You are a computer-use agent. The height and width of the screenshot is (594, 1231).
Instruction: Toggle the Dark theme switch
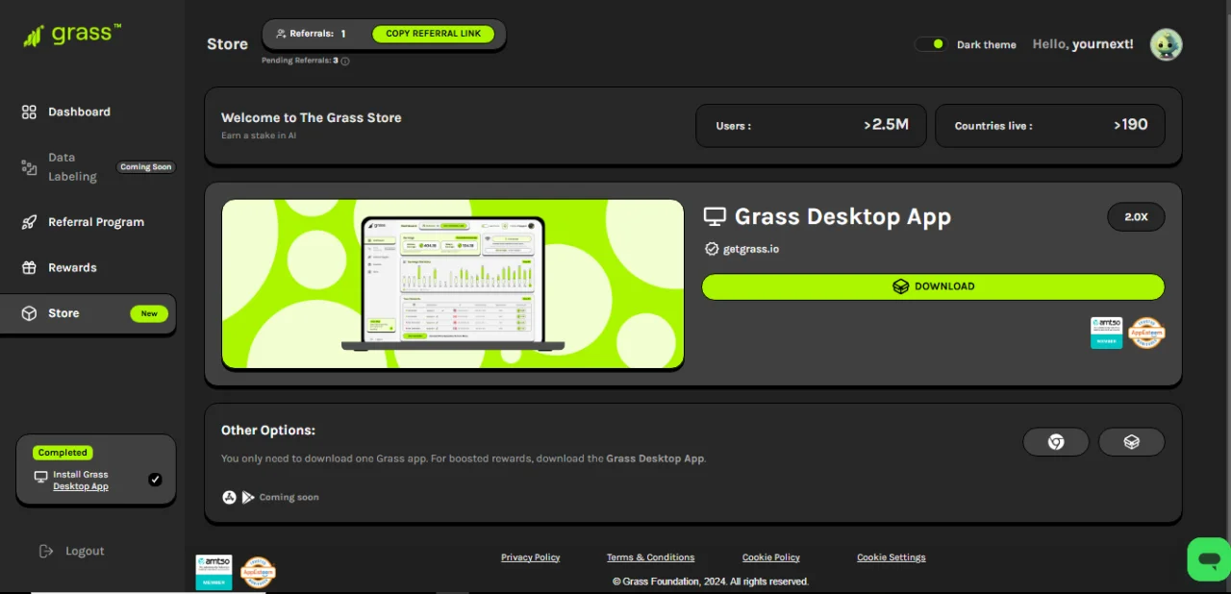point(931,44)
